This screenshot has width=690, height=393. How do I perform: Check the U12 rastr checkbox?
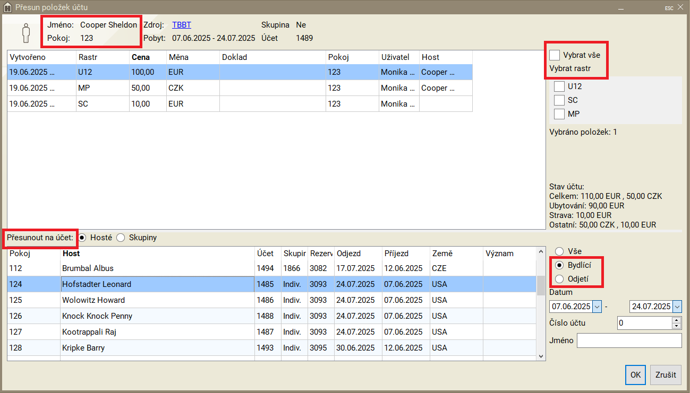click(x=559, y=86)
